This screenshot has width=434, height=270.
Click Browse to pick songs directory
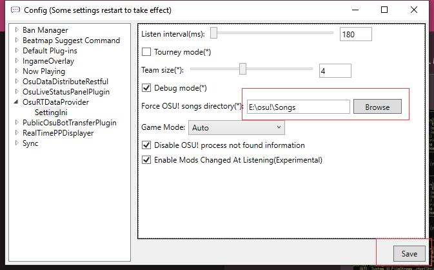point(377,107)
